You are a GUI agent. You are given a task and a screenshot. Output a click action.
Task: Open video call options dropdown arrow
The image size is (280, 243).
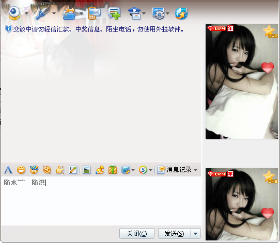click(27, 13)
